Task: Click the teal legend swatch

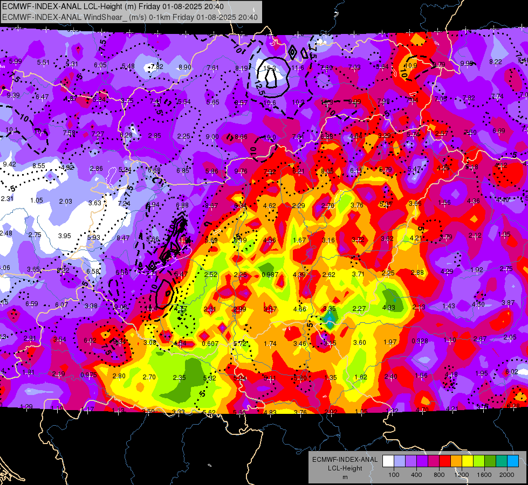Action: click(x=502, y=461)
